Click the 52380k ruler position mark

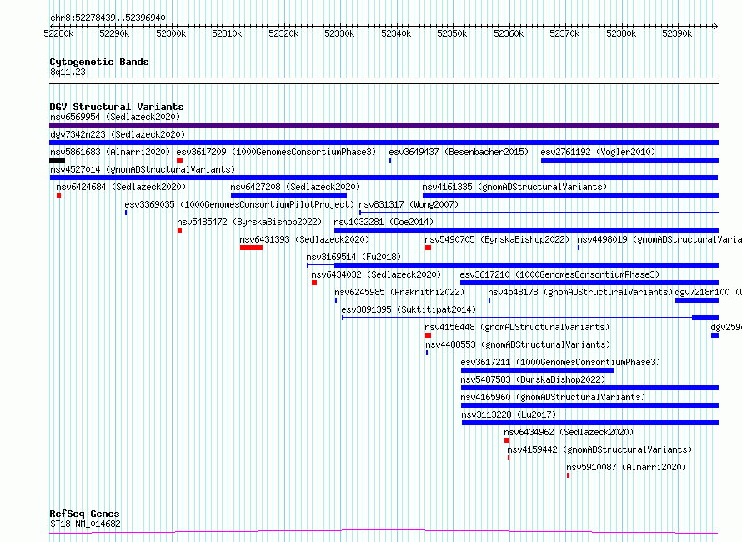[621, 33]
